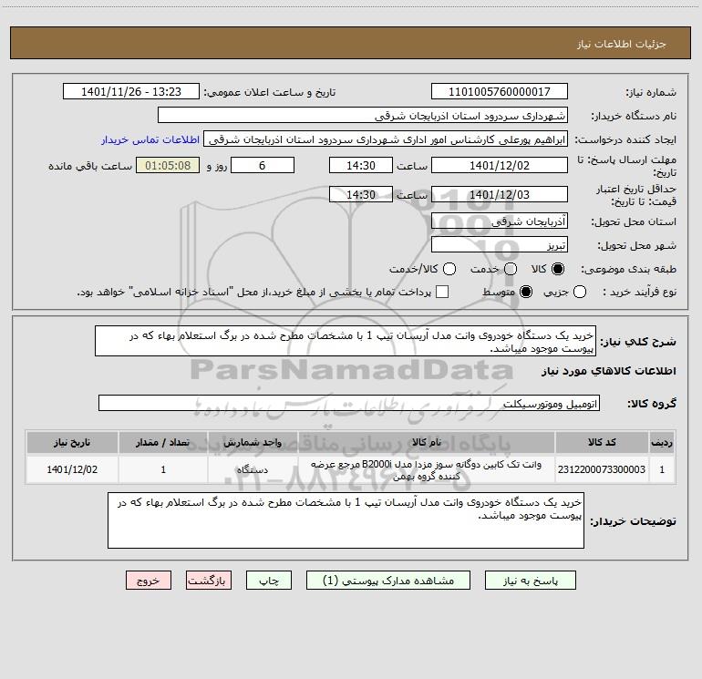The width and height of the screenshot is (702, 679).
Task: Click the requester field ابراهیم پورعلی
Action: pos(386,139)
